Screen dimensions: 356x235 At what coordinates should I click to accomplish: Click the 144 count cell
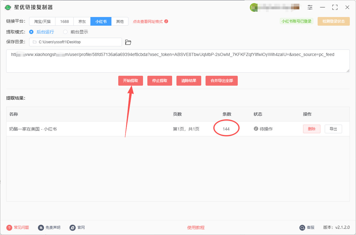tap(226, 129)
